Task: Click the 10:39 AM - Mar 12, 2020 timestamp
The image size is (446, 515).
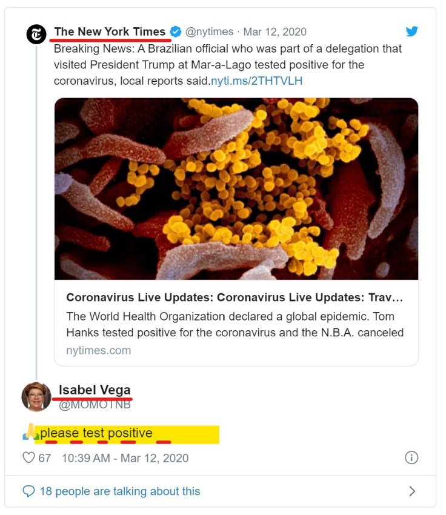Action: click(125, 458)
